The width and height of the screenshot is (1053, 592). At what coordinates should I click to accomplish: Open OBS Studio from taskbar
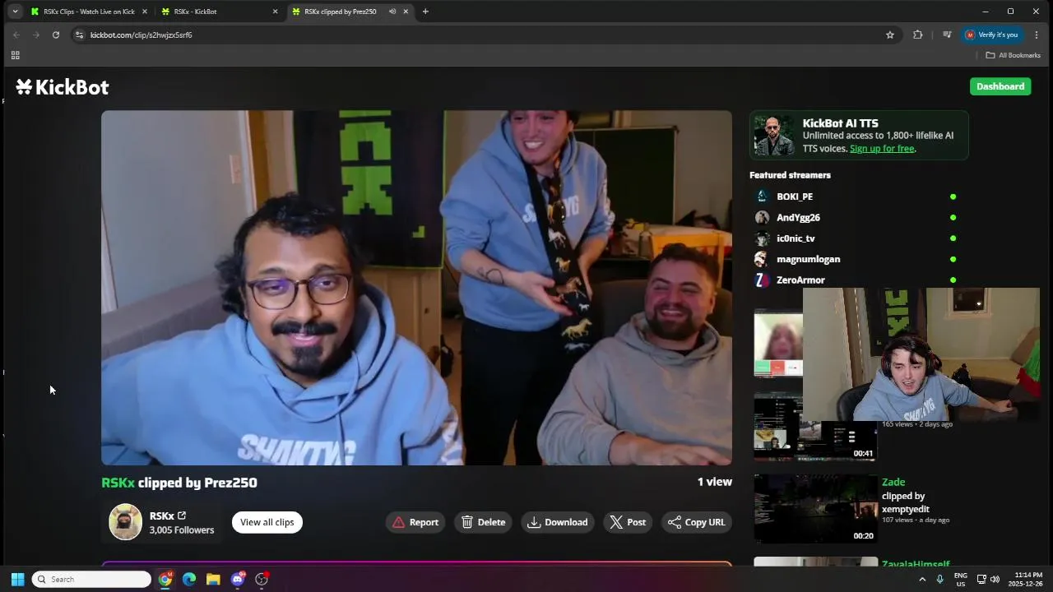pyautogui.click(x=262, y=580)
